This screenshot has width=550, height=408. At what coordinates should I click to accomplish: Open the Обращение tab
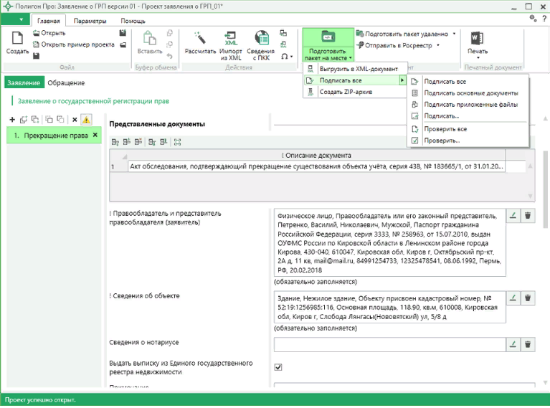66,83
